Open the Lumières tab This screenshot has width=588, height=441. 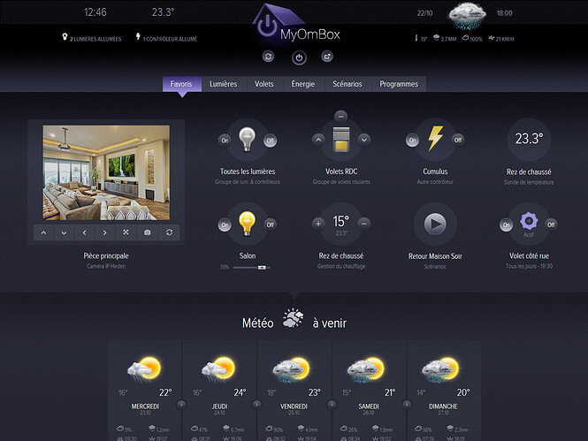coord(223,84)
